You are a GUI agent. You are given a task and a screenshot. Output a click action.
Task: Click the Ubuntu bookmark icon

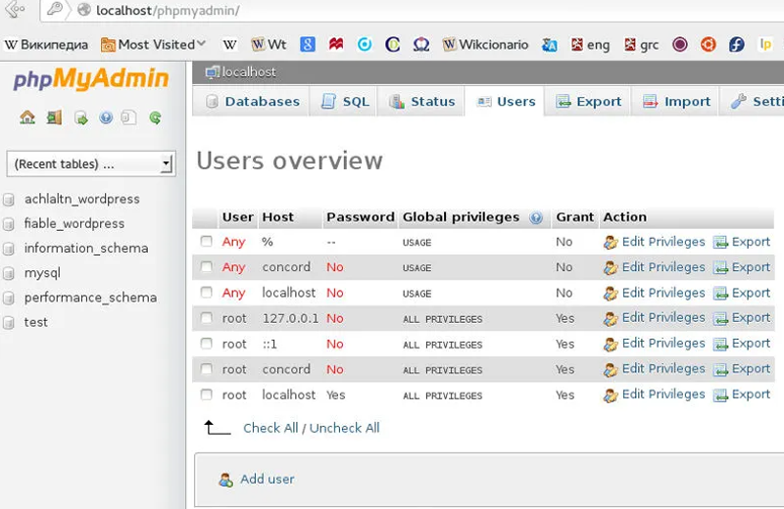pos(708,44)
